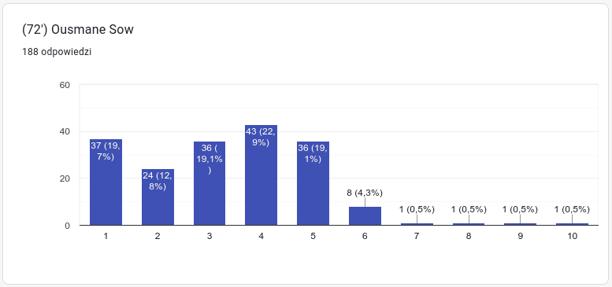Click the 1 (0,5%) label above rating 10

coord(572,209)
